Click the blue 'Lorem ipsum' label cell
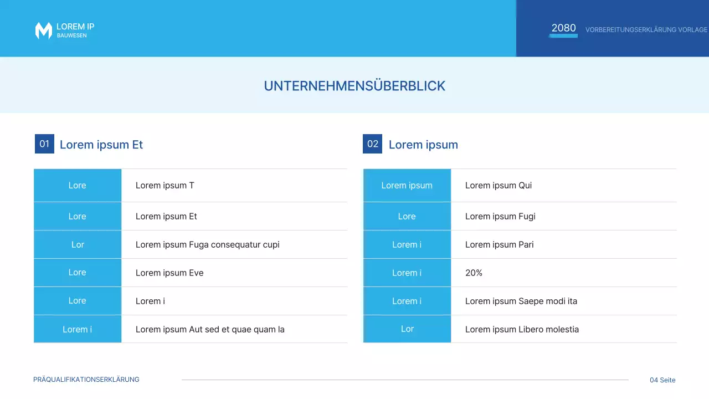The image size is (709, 399). (x=407, y=186)
